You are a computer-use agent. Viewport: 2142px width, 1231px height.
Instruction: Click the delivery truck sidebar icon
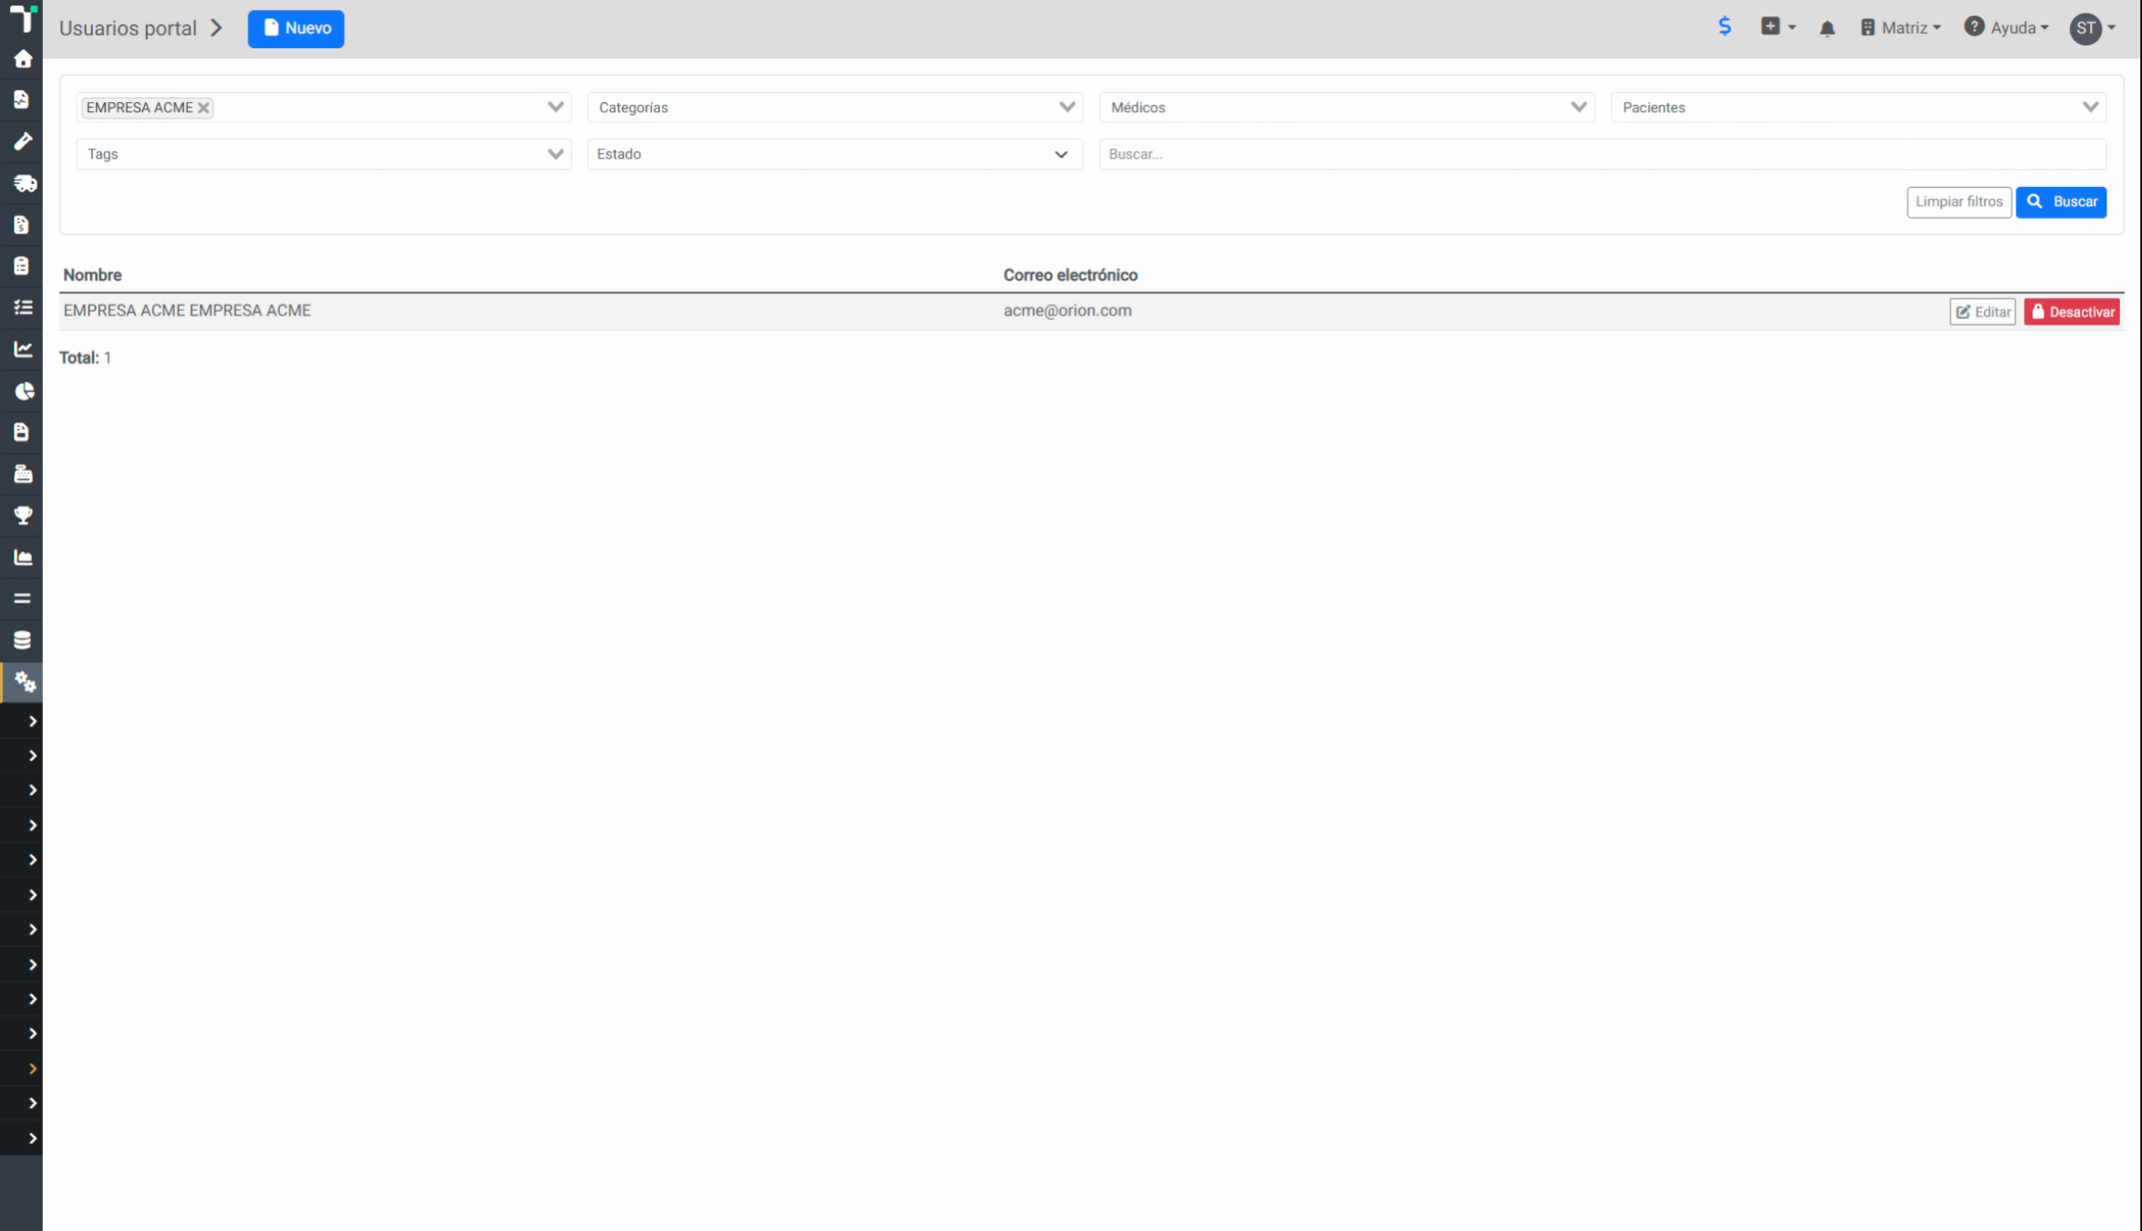[24, 183]
